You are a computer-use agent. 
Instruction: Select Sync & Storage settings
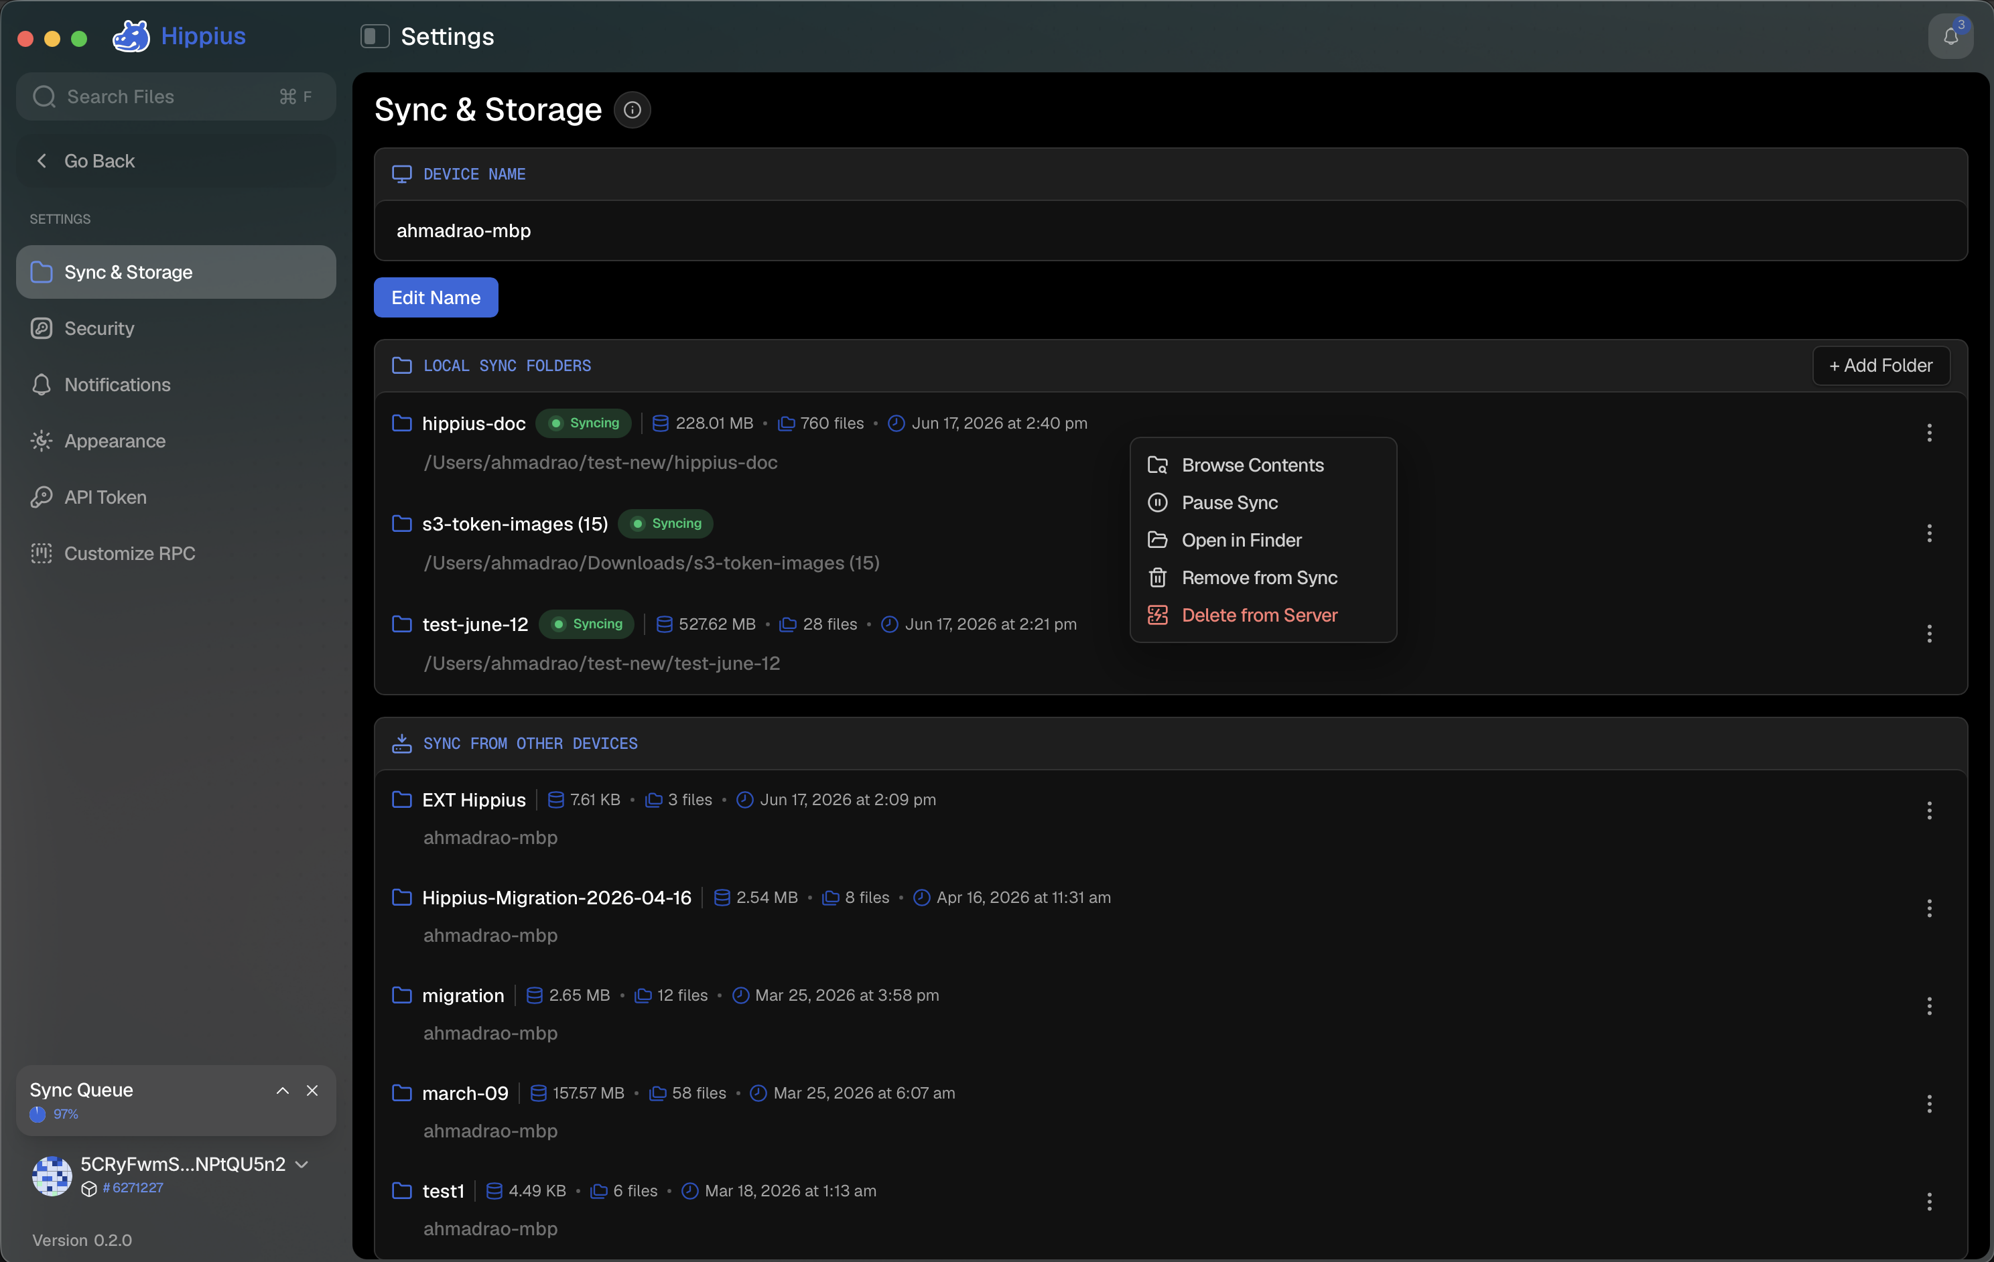[176, 271]
